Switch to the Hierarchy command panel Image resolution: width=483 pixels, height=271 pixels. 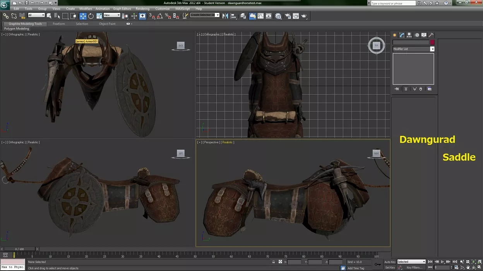click(409, 35)
